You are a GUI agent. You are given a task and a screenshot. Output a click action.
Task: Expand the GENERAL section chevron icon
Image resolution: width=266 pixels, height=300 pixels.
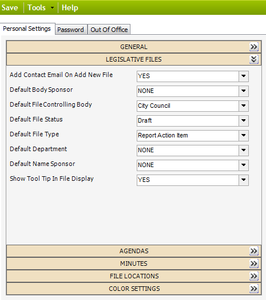coord(254,47)
